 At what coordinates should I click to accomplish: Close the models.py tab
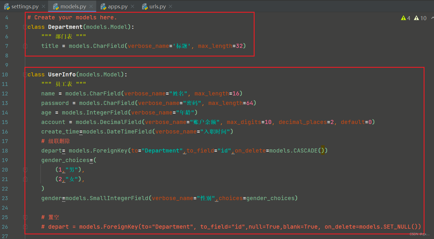91,6
